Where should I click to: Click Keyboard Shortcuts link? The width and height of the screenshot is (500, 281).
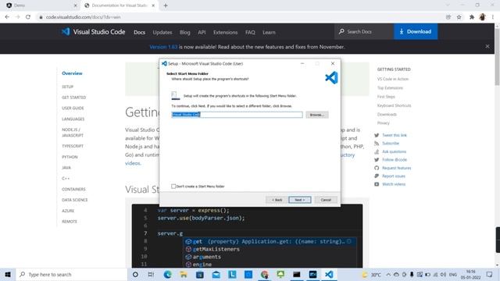point(394,105)
